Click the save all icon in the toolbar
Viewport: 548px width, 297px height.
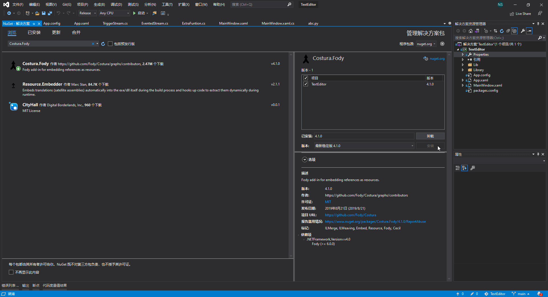pyautogui.click(x=50, y=13)
